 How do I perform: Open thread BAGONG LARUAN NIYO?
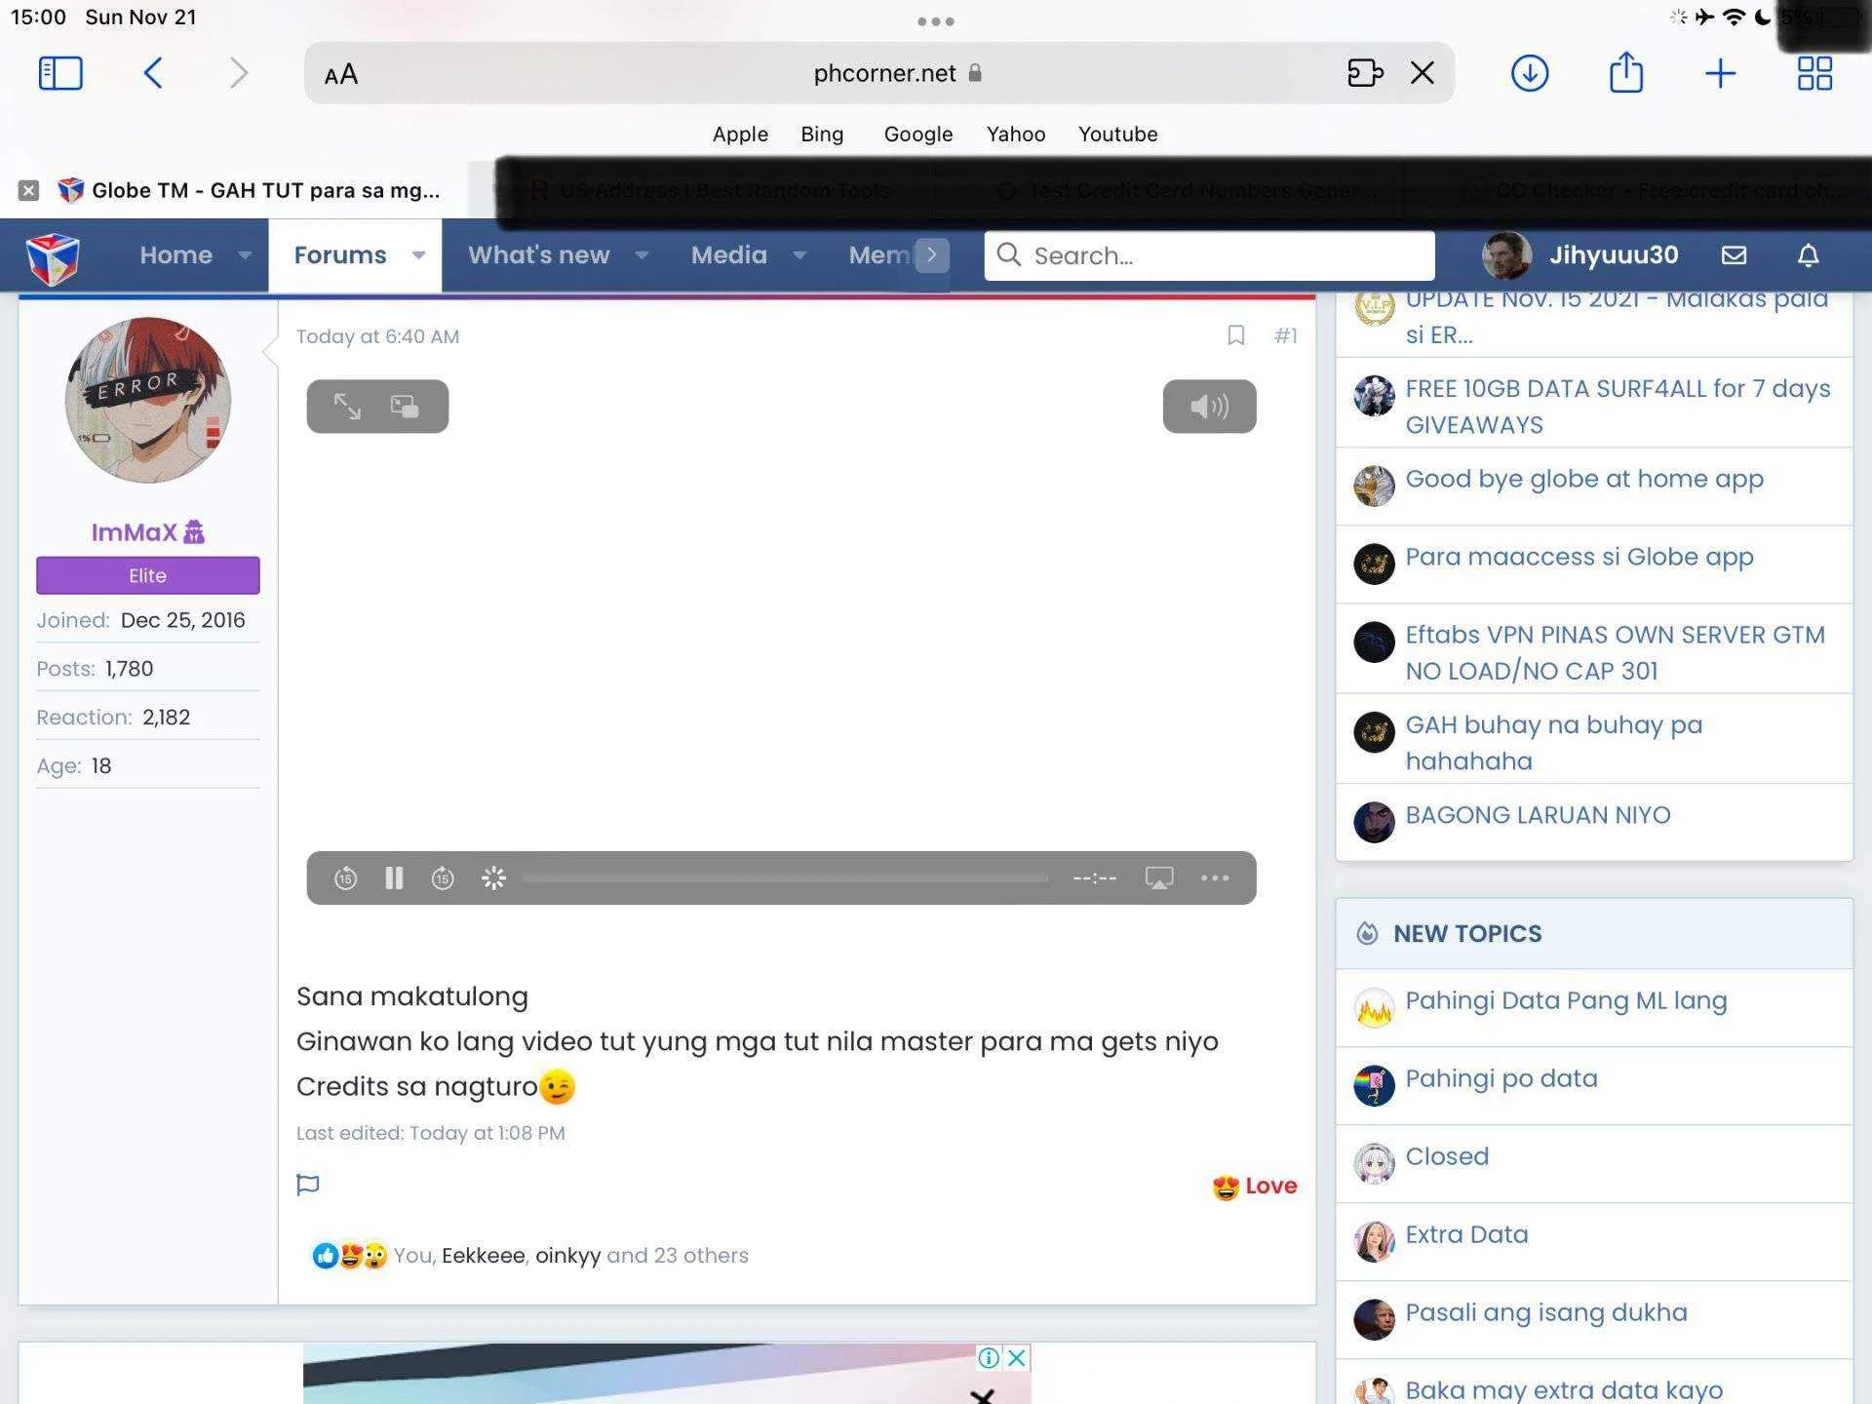tap(1538, 815)
